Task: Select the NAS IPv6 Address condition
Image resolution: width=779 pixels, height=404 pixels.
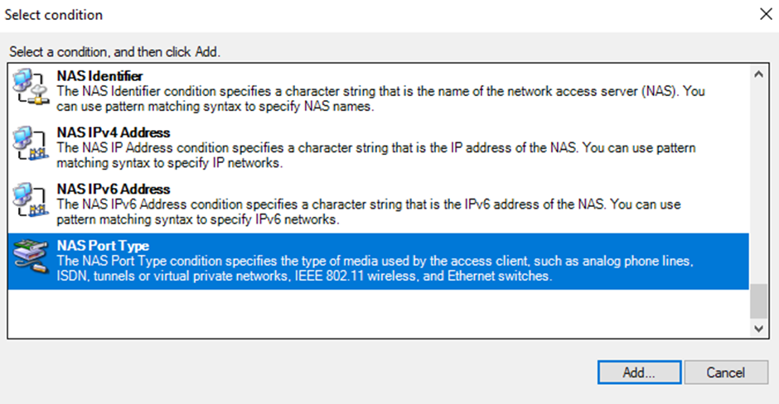Action: tap(378, 204)
